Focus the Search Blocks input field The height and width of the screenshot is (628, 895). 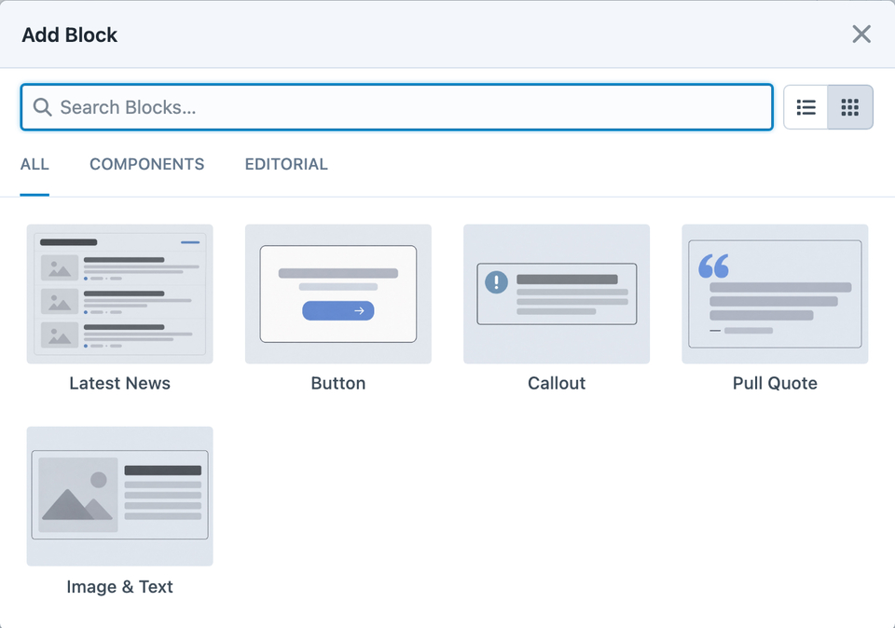tap(397, 107)
